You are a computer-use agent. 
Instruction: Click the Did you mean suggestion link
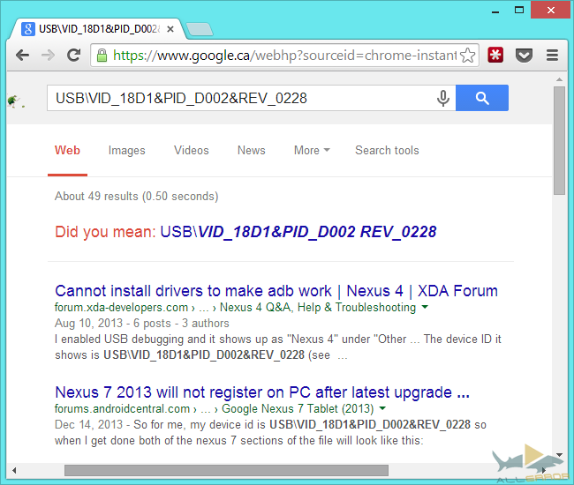pyautogui.click(x=298, y=232)
